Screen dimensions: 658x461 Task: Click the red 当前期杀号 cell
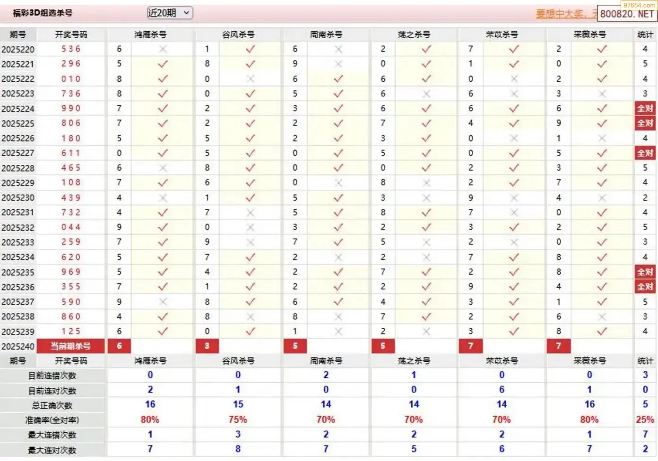coord(71,346)
